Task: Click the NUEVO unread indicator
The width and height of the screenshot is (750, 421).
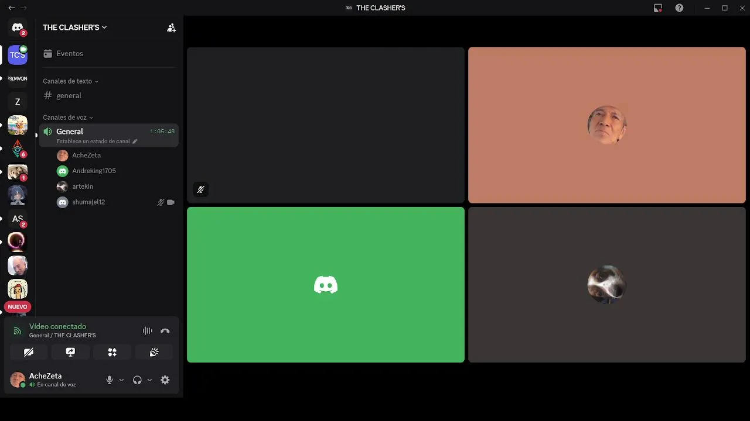Action: [18, 306]
